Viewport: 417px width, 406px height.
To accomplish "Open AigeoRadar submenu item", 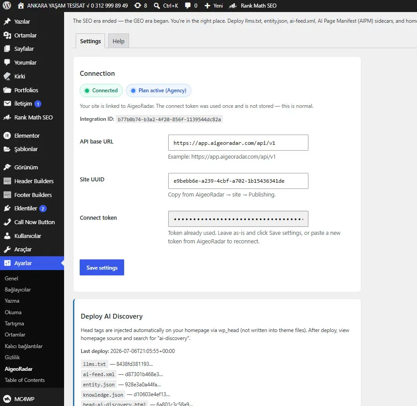I will click(19, 369).
